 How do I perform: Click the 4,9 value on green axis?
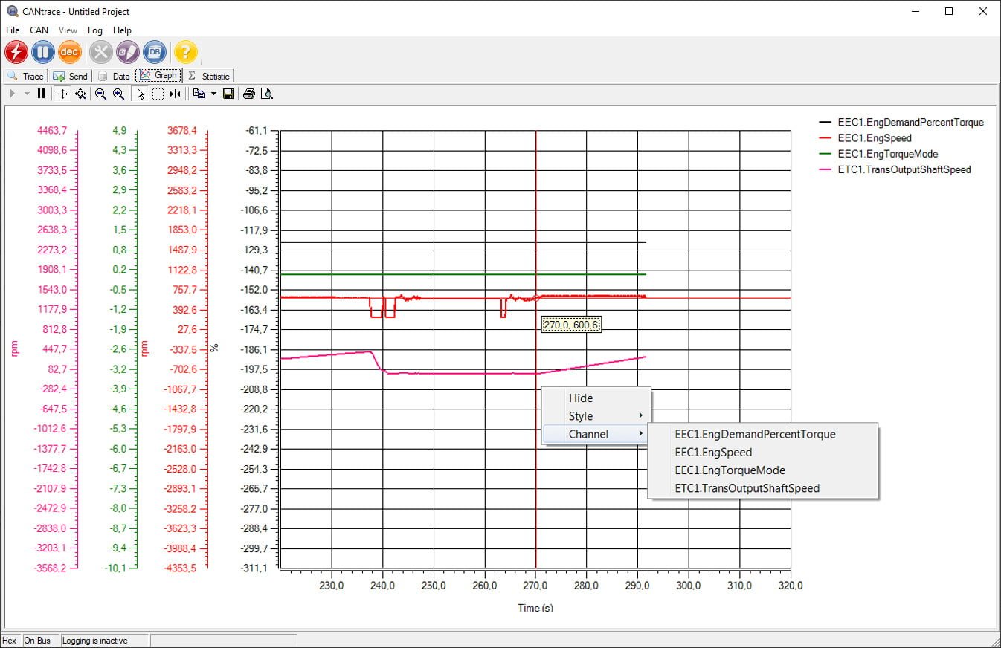pos(119,130)
